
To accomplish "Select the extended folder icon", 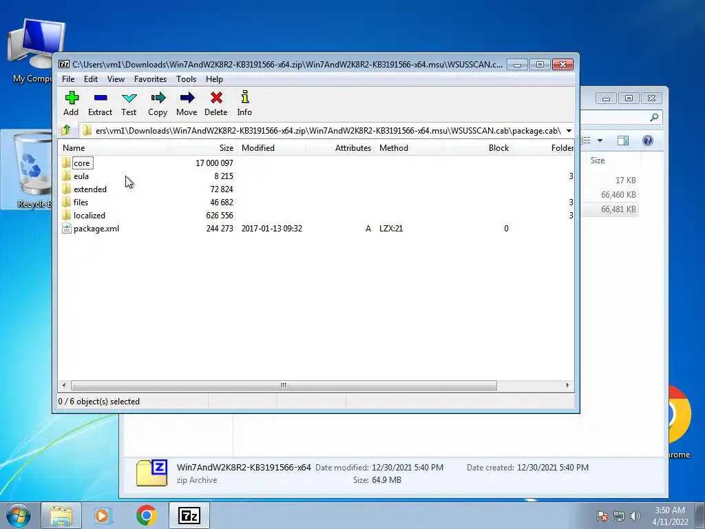I will (x=67, y=189).
